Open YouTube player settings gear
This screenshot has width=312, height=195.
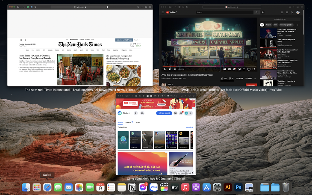pos(234,69)
